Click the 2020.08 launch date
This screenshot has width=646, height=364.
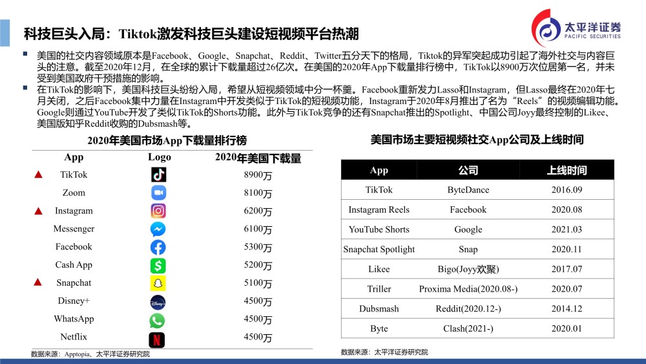point(567,209)
